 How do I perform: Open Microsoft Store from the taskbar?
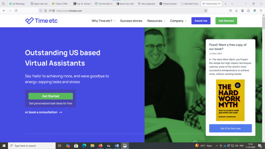tap(76, 146)
